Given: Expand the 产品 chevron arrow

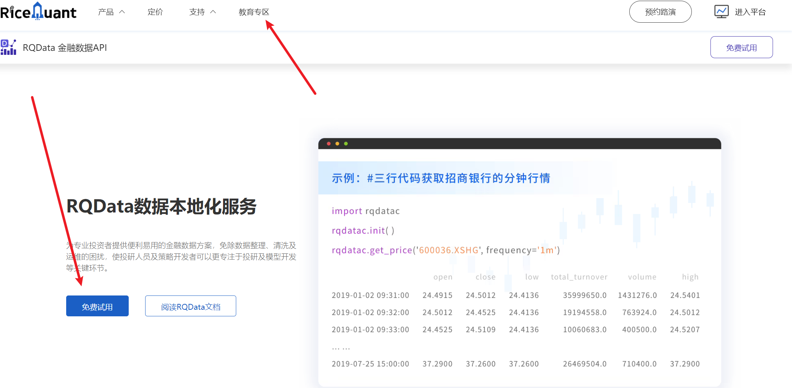Looking at the screenshot, I should click(x=122, y=11).
